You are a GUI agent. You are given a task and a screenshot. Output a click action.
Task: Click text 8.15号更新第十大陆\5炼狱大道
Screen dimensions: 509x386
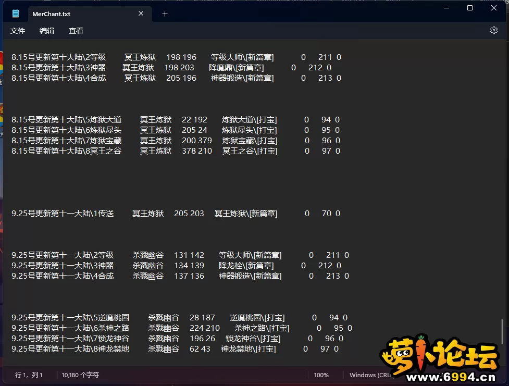click(67, 120)
